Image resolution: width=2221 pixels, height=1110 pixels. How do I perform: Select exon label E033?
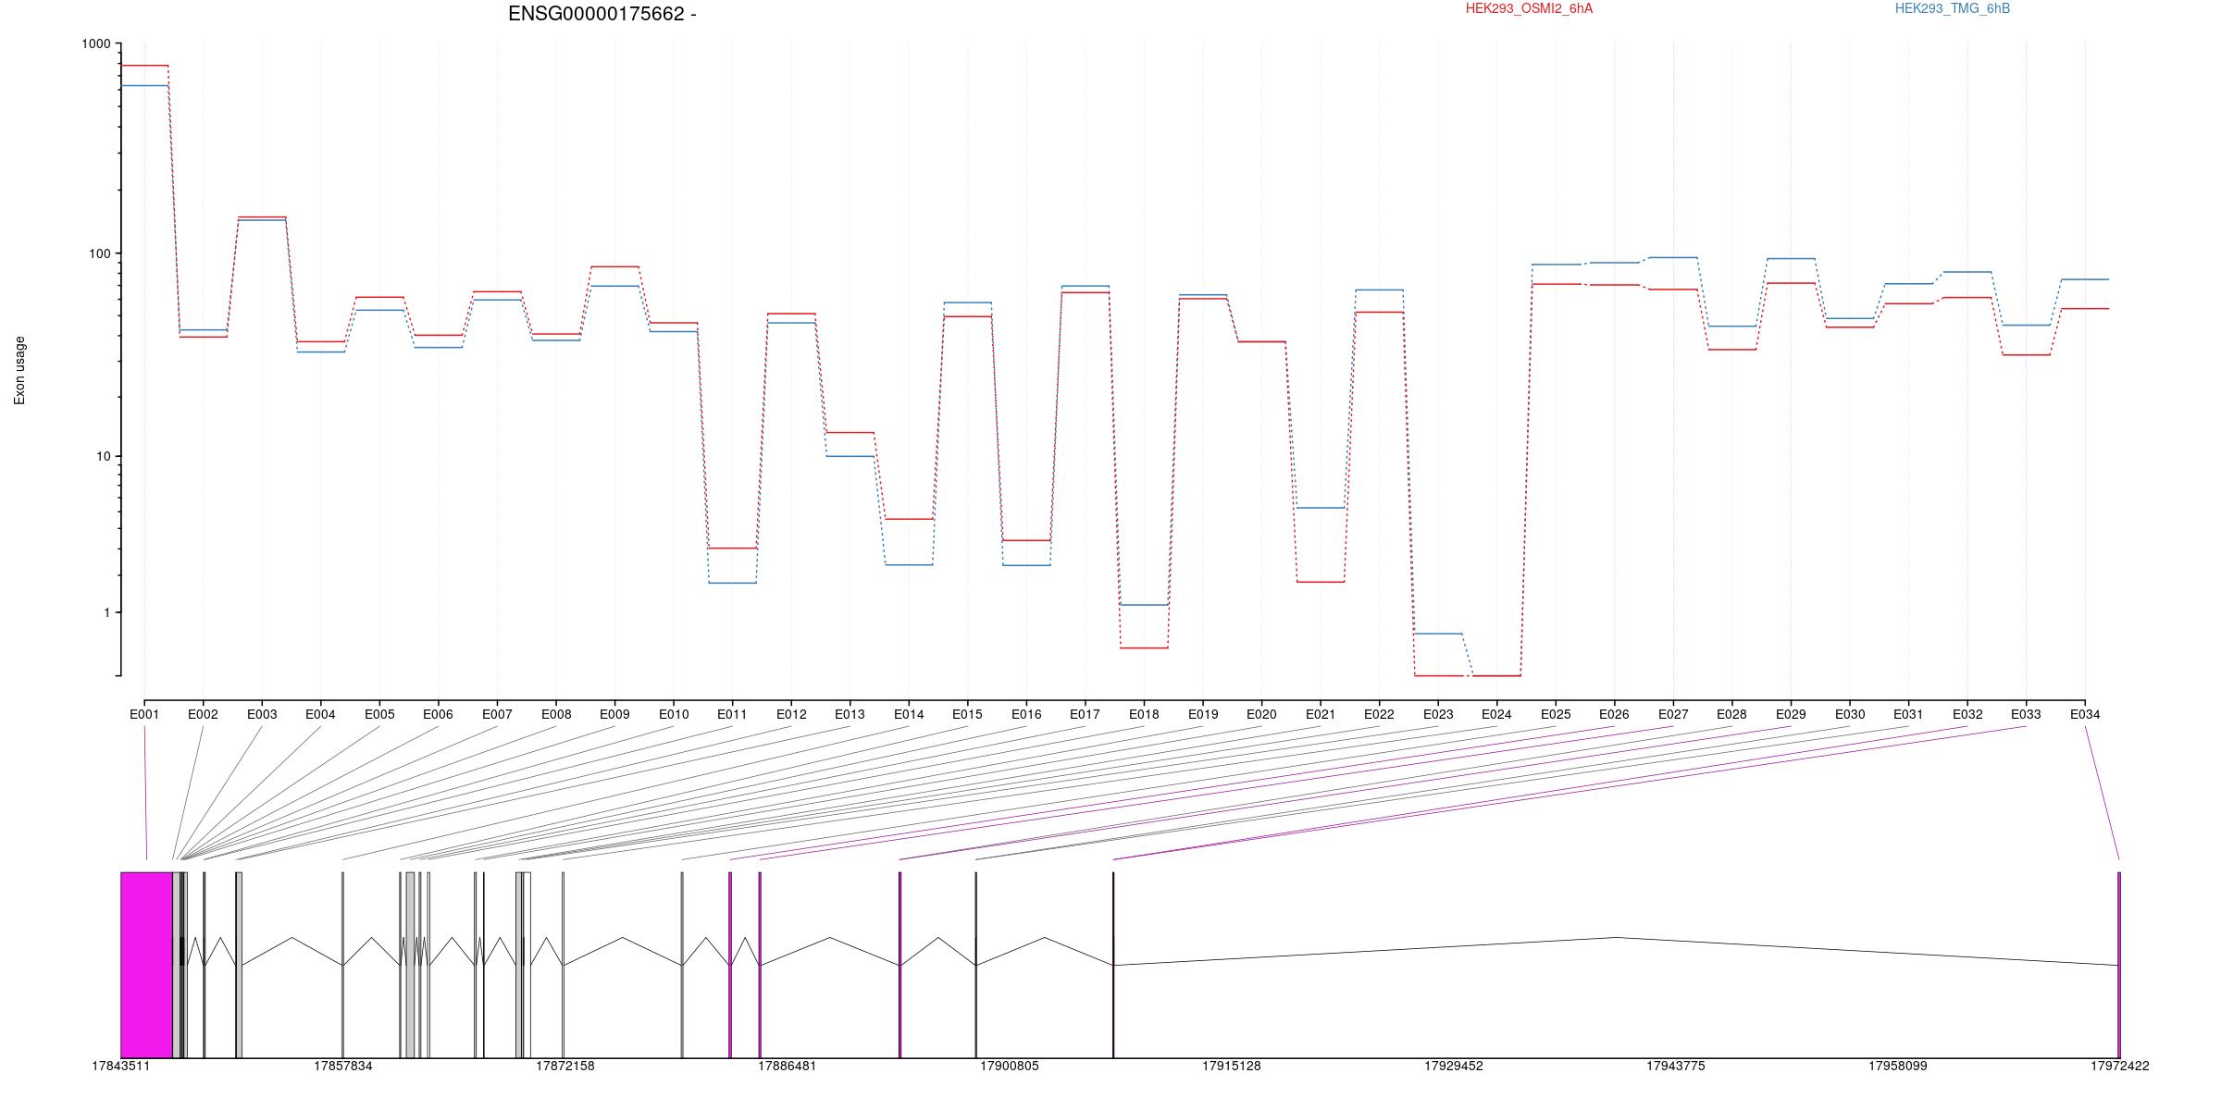tap(2026, 714)
